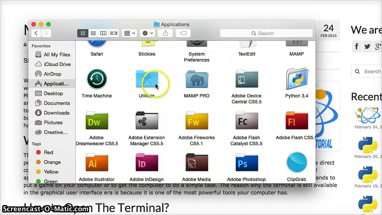Select the Orange tag
Viewport: 382px width, 215px height.
point(52,162)
